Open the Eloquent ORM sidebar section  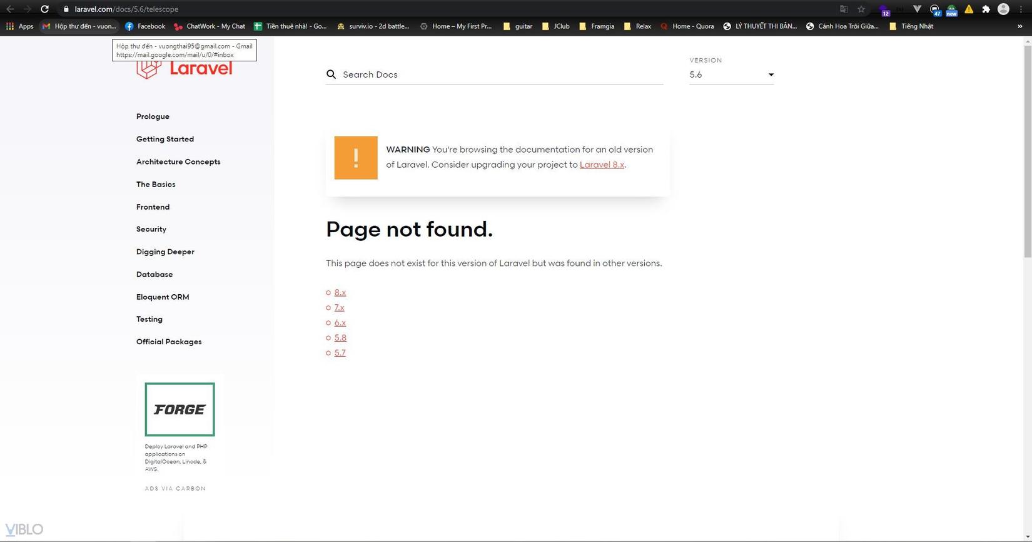click(x=163, y=297)
